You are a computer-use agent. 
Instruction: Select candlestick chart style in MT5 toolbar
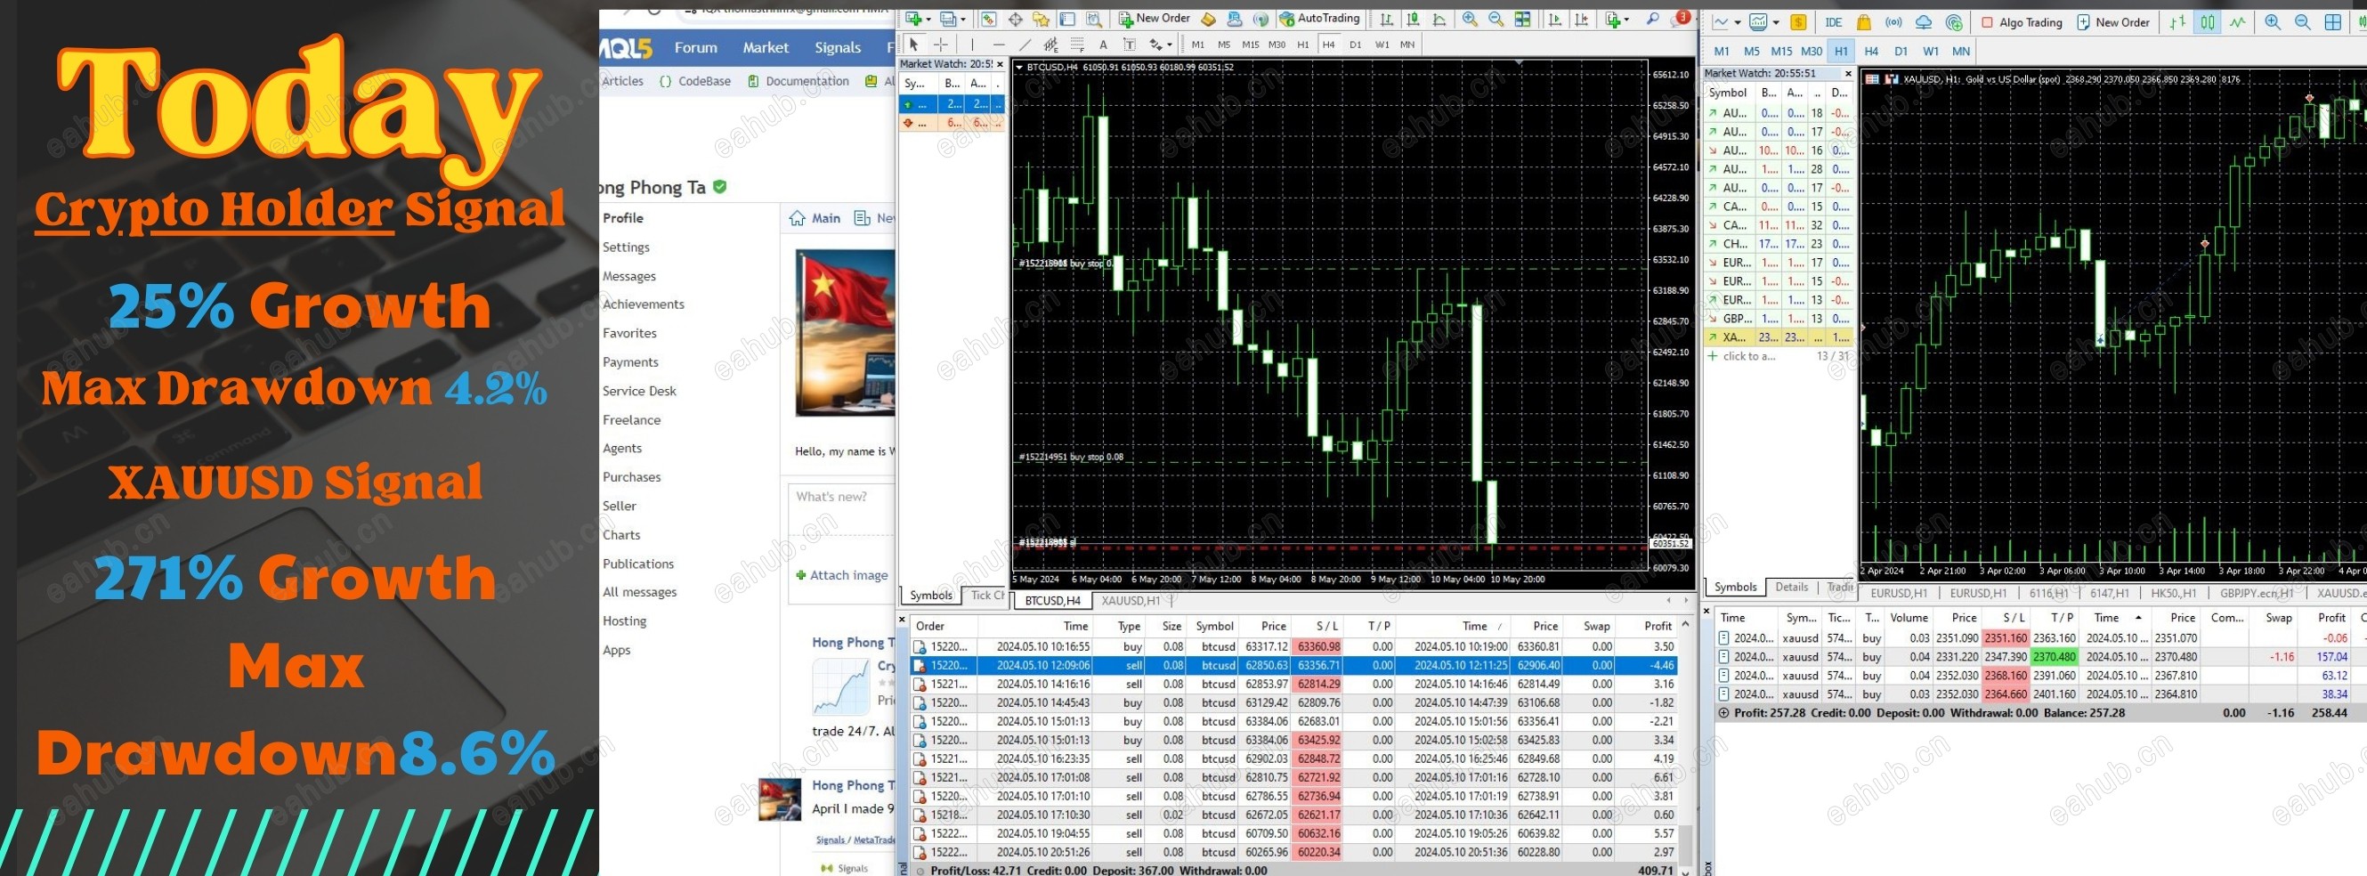tap(2207, 22)
